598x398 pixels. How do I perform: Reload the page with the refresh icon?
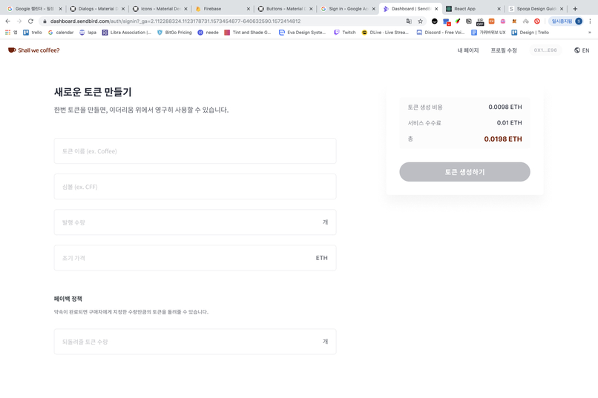point(30,21)
